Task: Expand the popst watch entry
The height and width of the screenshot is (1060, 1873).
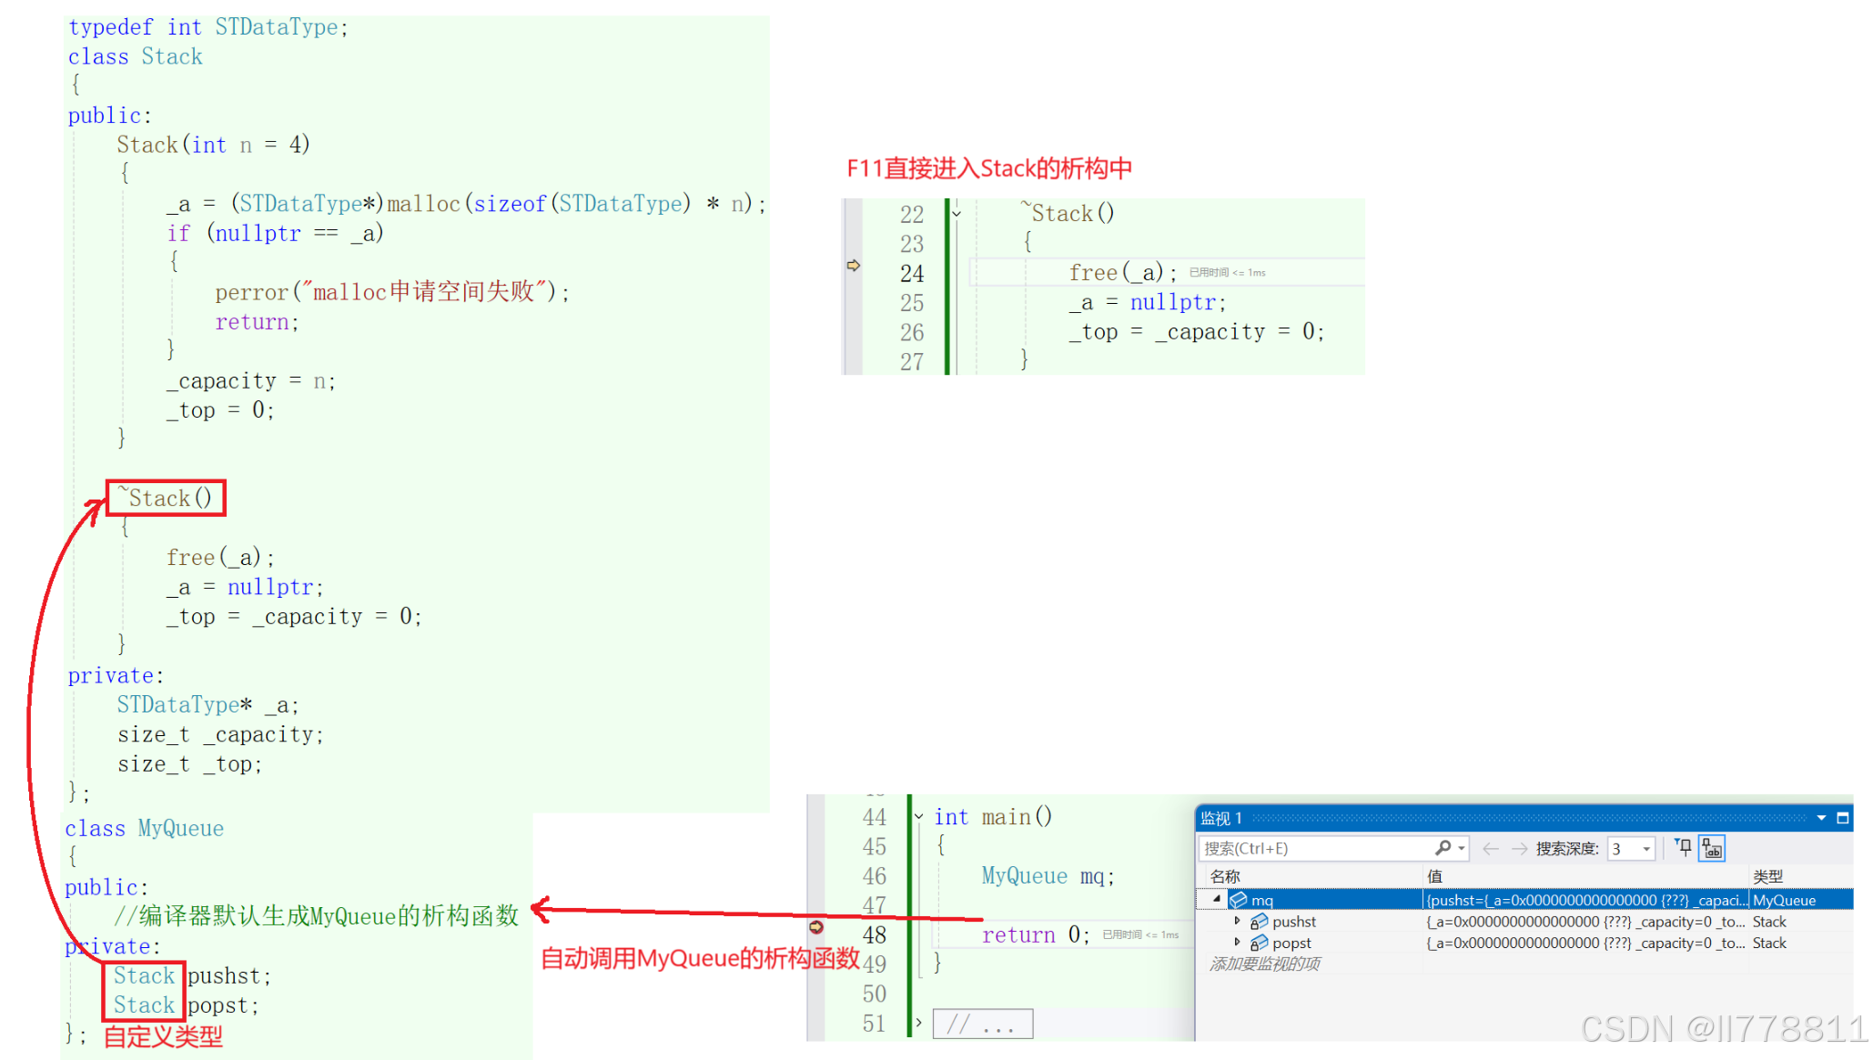Action: click(x=1237, y=943)
